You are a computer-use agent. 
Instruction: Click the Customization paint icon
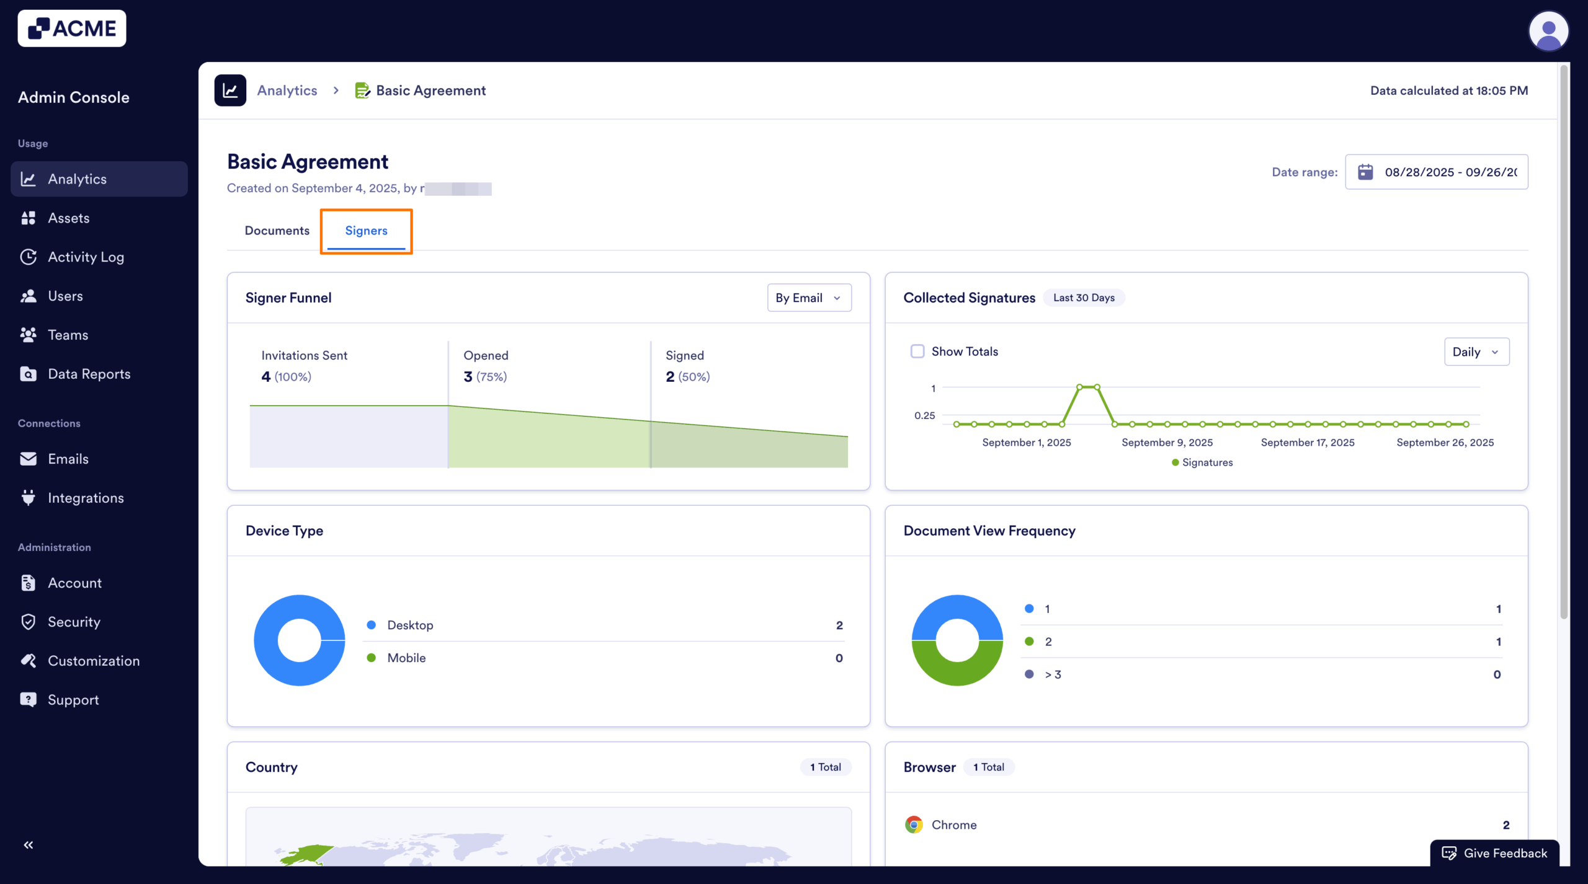coord(28,661)
